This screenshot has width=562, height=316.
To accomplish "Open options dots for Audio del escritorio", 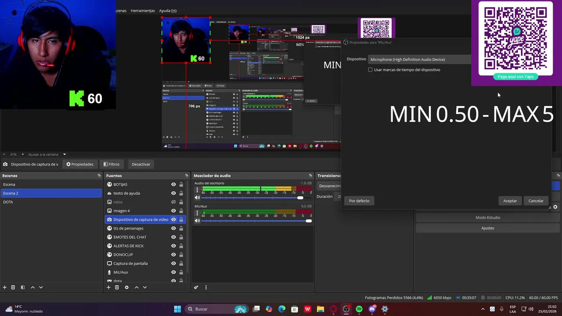I will coord(197,190).
